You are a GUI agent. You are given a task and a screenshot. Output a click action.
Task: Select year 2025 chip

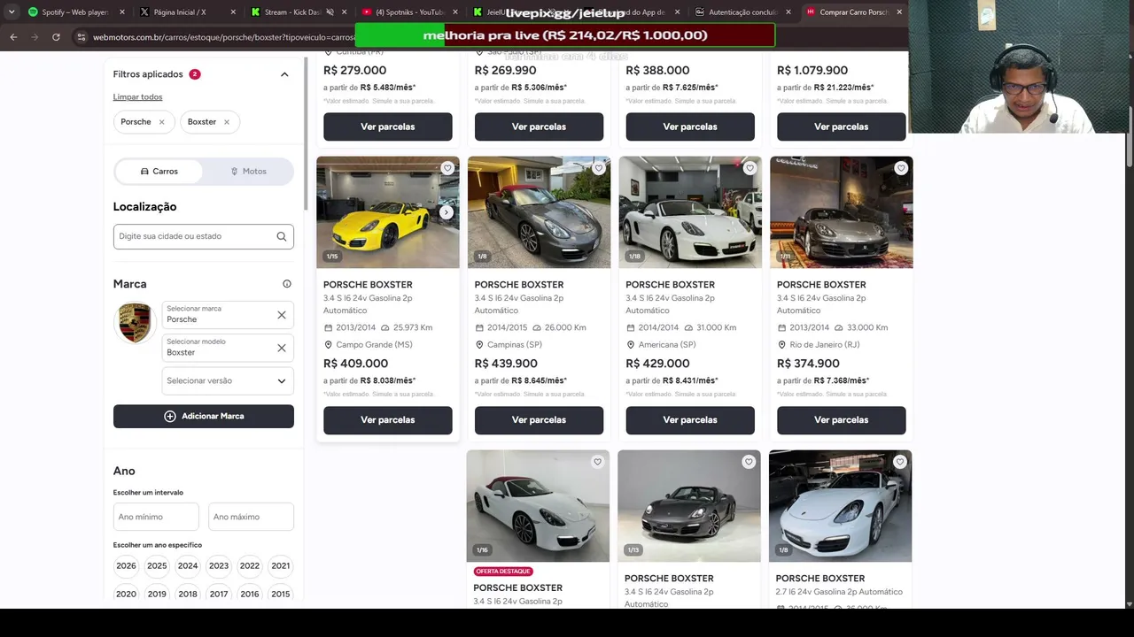click(157, 566)
